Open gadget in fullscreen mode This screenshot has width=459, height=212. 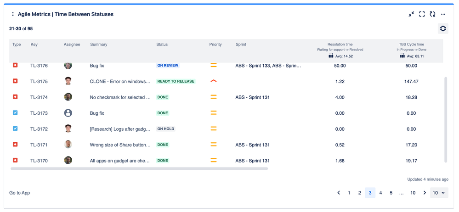point(422,14)
